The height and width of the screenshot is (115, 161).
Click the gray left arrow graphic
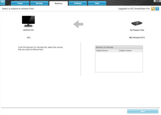[78, 24]
